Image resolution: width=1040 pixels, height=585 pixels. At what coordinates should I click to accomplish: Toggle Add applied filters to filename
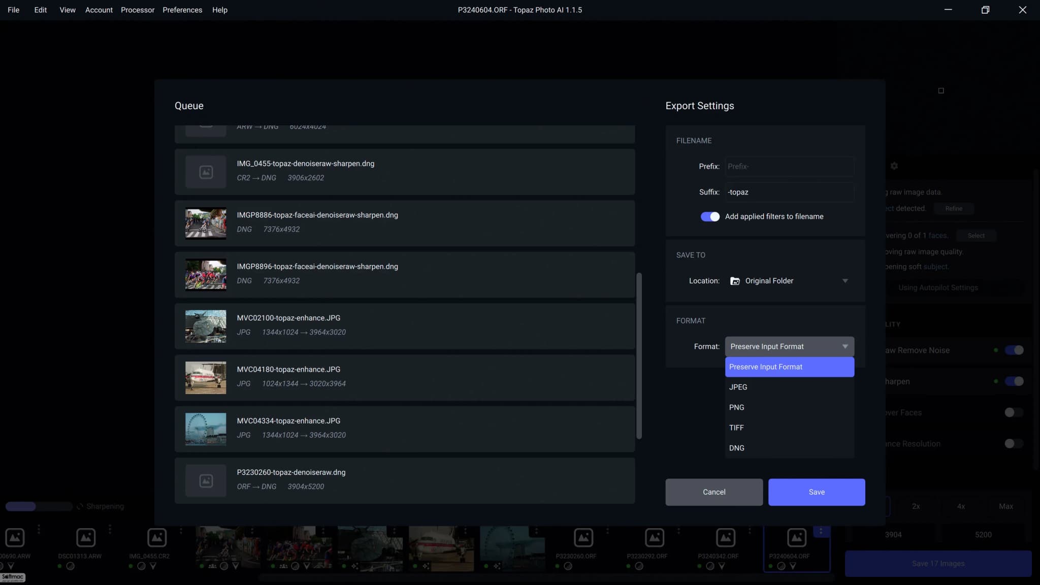tap(710, 216)
